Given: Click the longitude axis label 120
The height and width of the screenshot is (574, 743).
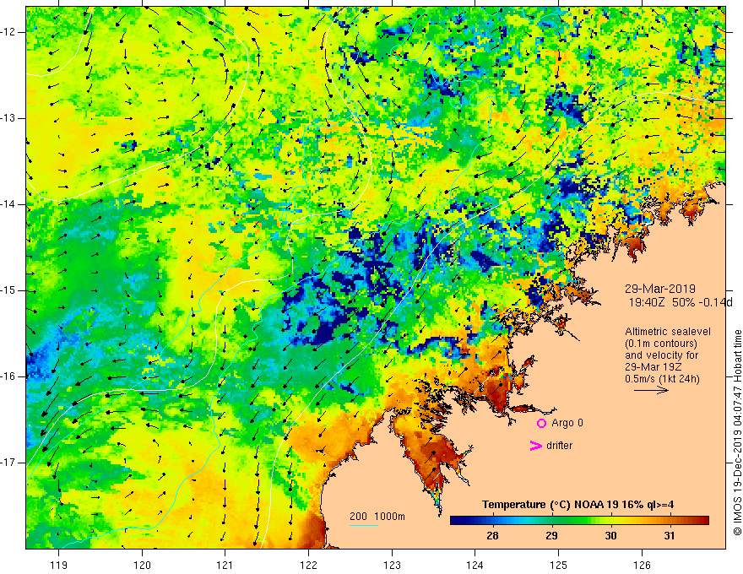Looking at the screenshot, I should tap(142, 565).
